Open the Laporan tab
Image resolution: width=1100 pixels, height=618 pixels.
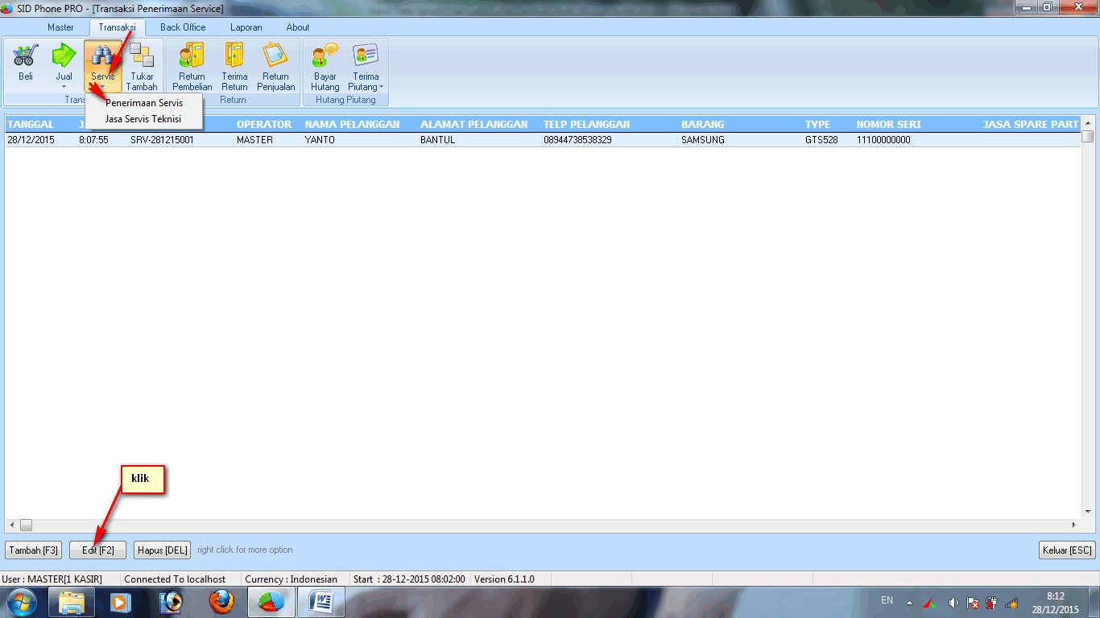(246, 27)
